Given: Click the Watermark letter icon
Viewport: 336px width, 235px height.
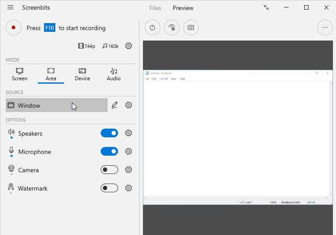Looking at the screenshot, I should click(11, 187).
